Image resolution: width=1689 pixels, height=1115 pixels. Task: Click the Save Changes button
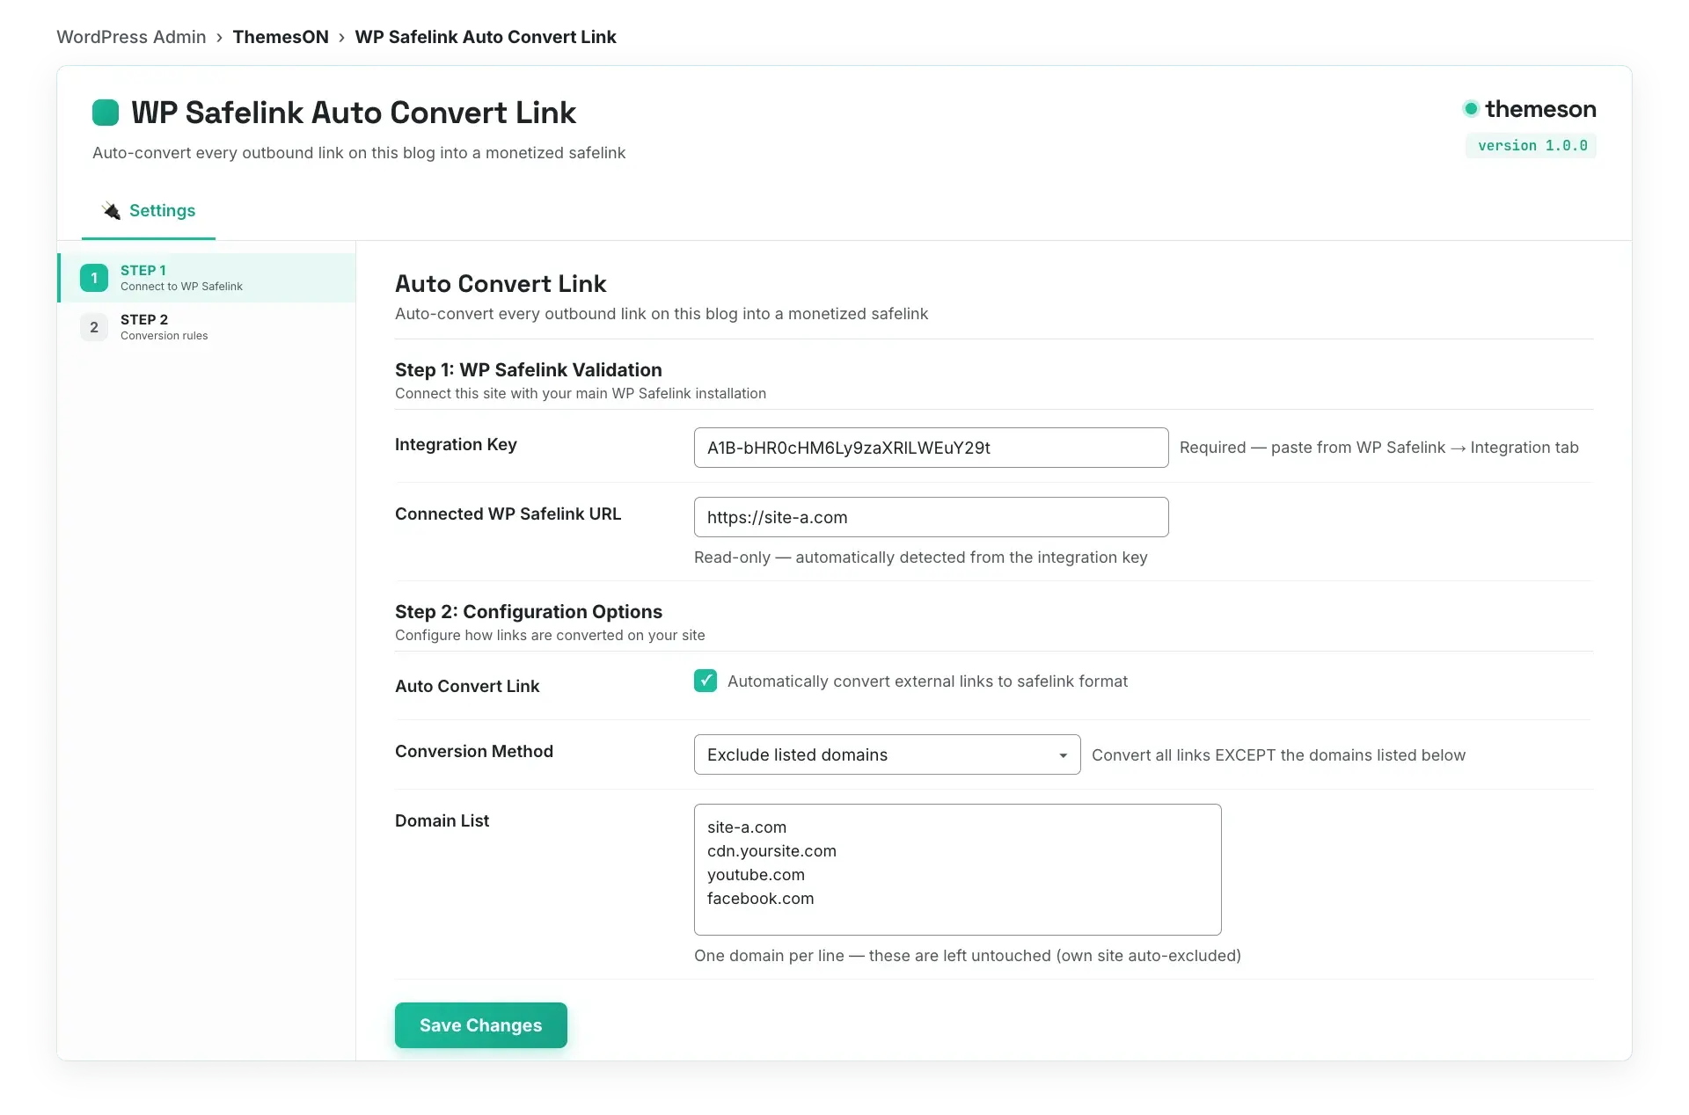click(480, 1025)
